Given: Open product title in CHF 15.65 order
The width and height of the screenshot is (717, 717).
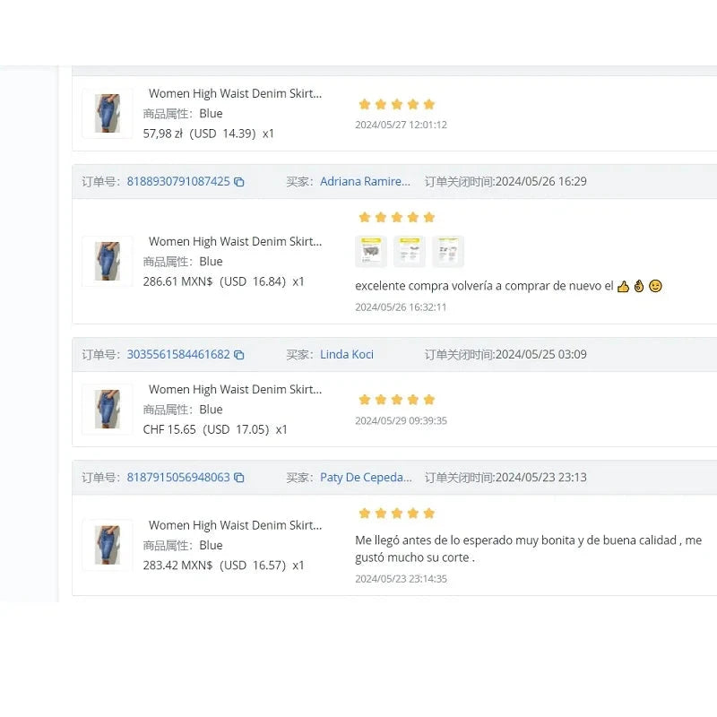Looking at the screenshot, I should point(235,389).
